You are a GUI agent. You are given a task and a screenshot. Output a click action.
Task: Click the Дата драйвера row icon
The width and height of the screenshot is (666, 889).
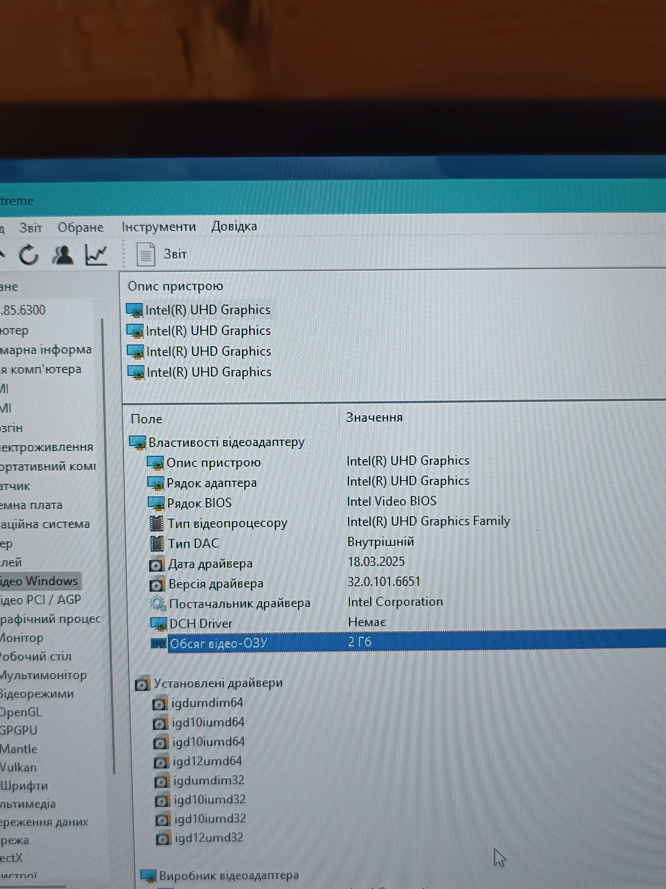point(157,565)
